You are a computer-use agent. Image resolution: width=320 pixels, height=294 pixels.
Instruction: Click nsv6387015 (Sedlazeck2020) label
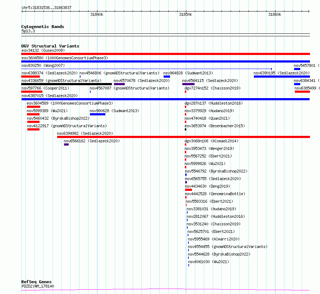[50, 96]
